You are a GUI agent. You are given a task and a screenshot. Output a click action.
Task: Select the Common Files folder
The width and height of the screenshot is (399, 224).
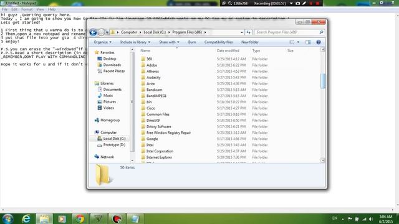(x=158, y=114)
